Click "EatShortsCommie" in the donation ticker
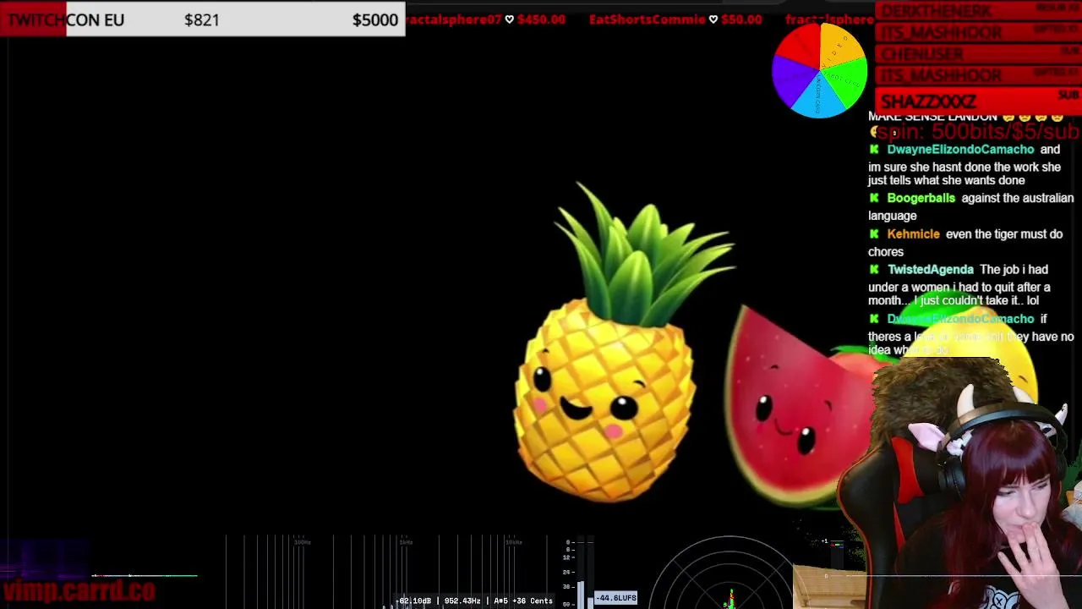The height and width of the screenshot is (609, 1082). coord(647,19)
